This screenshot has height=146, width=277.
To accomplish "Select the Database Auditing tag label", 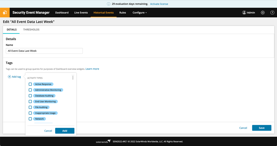I will click(x=44, y=96).
